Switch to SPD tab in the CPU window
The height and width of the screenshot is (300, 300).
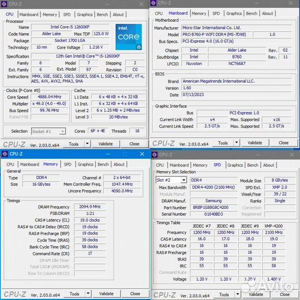click(x=67, y=14)
